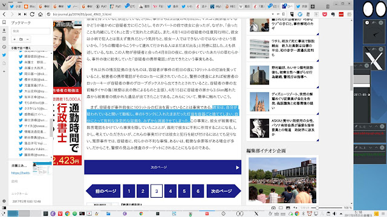Open the Twitter web panel
The width and height of the screenshot is (387, 217).
4,55
